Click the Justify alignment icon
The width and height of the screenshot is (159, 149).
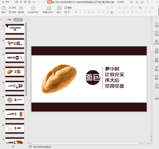point(132,12)
